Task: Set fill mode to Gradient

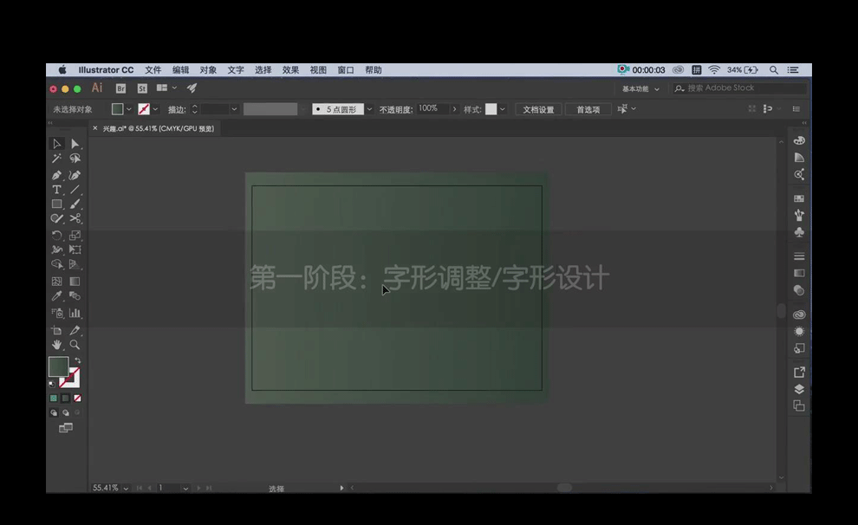Action: click(x=66, y=399)
